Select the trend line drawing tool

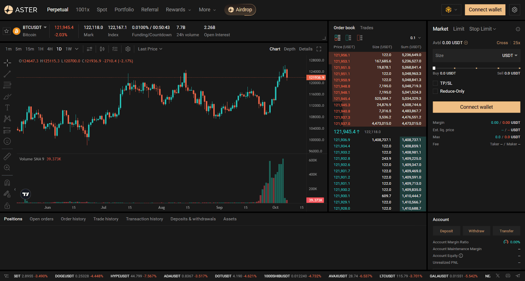point(7,74)
